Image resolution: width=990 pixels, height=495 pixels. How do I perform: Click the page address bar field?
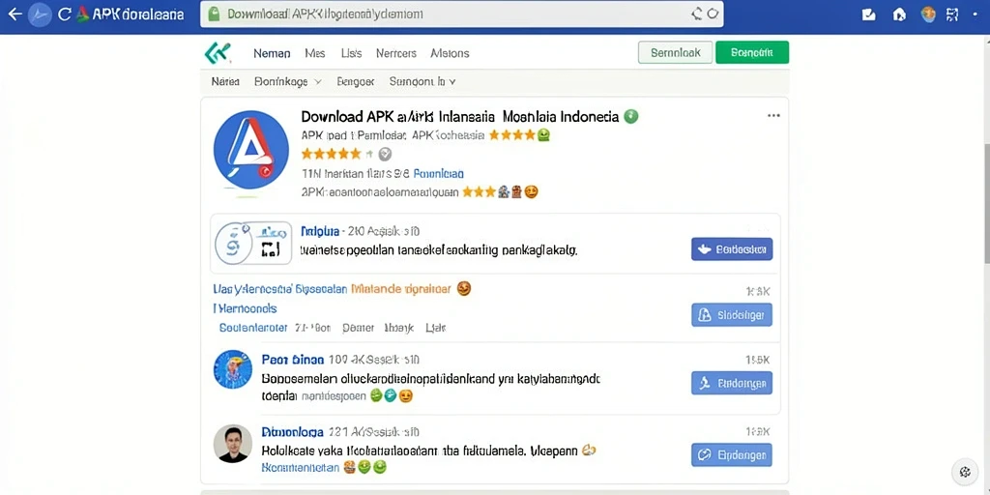462,14
